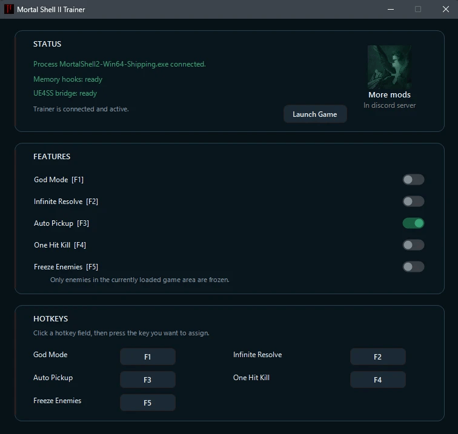The width and height of the screenshot is (458, 434).
Task: Enable Freeze Enemies toggle
Action: [x=413, y=267]
